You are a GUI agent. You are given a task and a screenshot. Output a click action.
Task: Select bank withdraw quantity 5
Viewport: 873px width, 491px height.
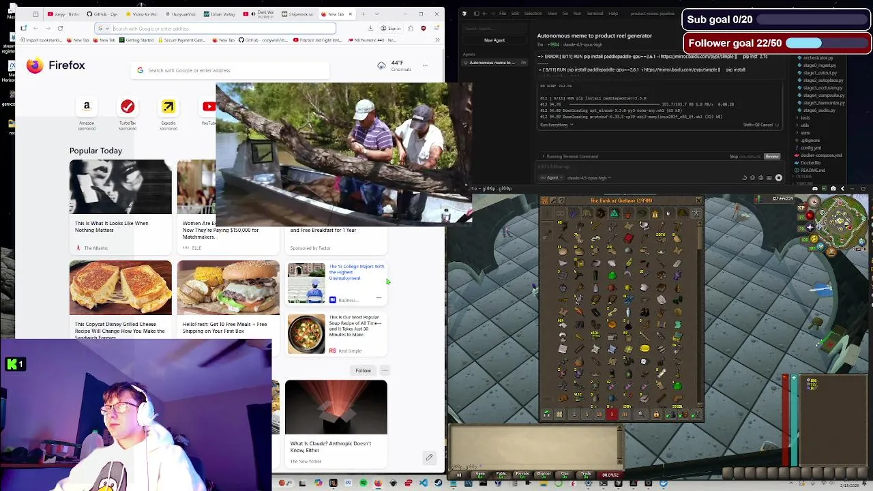point(587,414)
